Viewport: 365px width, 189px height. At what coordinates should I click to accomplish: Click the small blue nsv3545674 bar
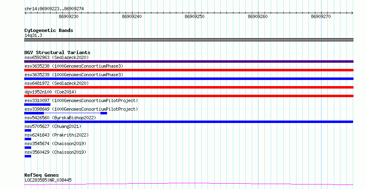(x=28, y=148)
